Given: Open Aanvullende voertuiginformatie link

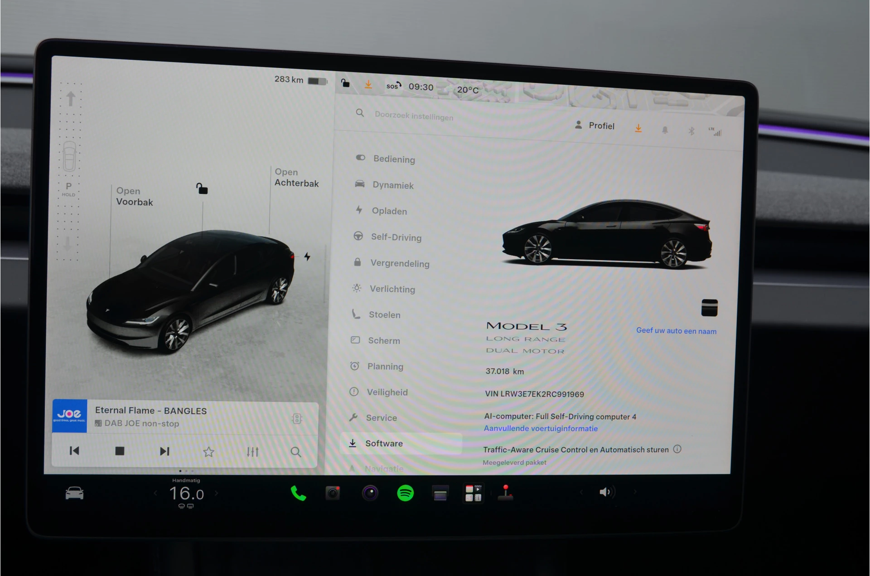Looking at the screenshot, I should (x=541, y=428).
